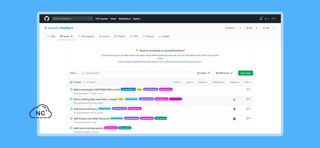
Task: Switch to the Projects tab
Action: click(x=120, y=36)
